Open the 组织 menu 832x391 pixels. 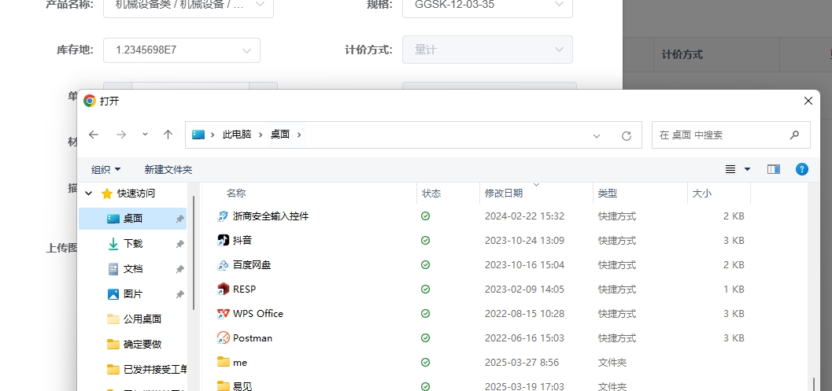click(105, 169)
